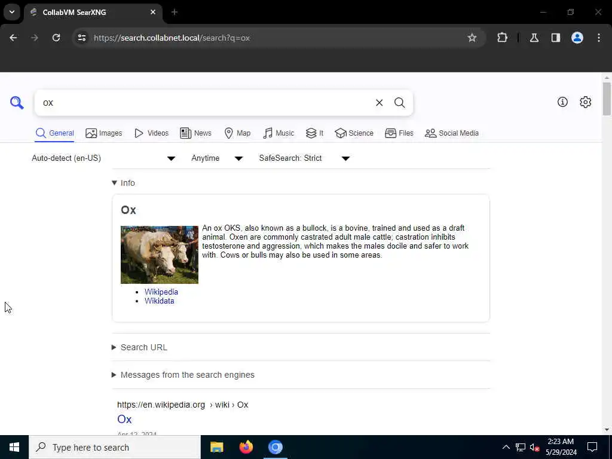This screenshot has width=612, height=459.
Task: Switch to the Files category tab
Action: (399, 133)
